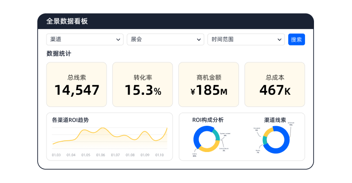This screenshot has width=352, height=183.
Task: Click the 01.06 axis label
Action: 100,155
